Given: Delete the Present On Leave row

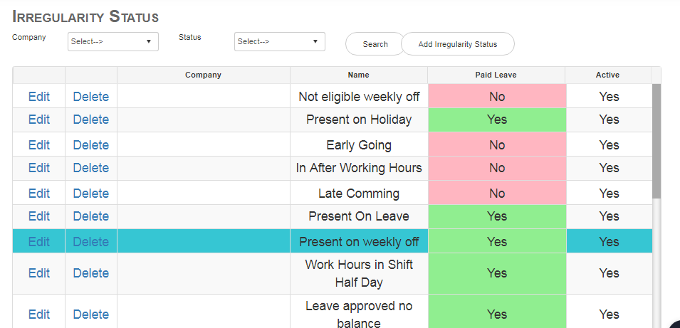Looking at the screenshot, I should 91,216.
